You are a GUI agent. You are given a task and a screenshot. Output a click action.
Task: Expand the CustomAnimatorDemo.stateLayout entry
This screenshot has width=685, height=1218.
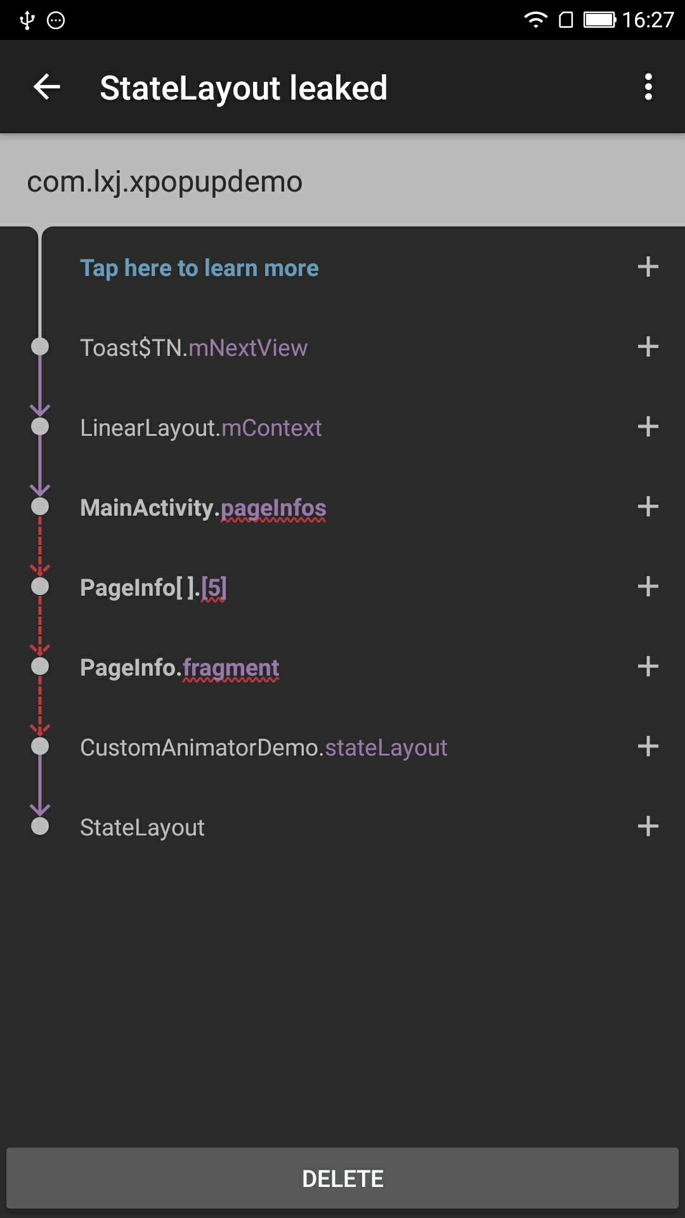pos(648,747)
